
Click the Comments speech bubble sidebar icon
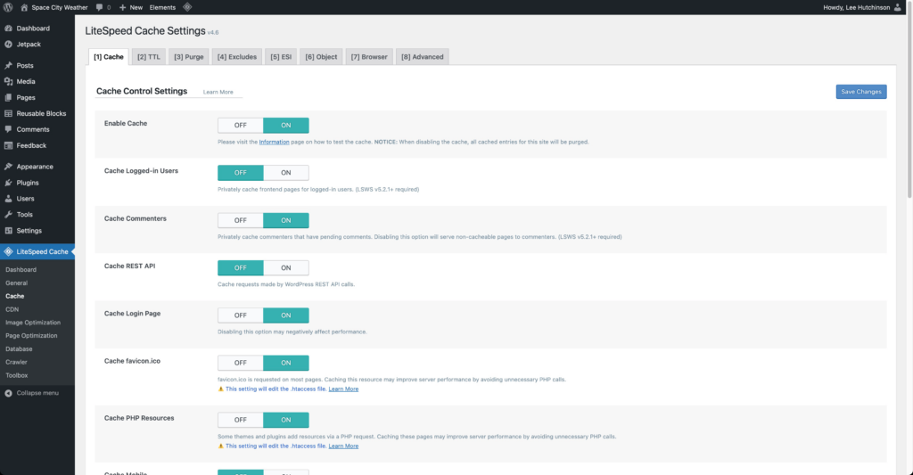8,129
